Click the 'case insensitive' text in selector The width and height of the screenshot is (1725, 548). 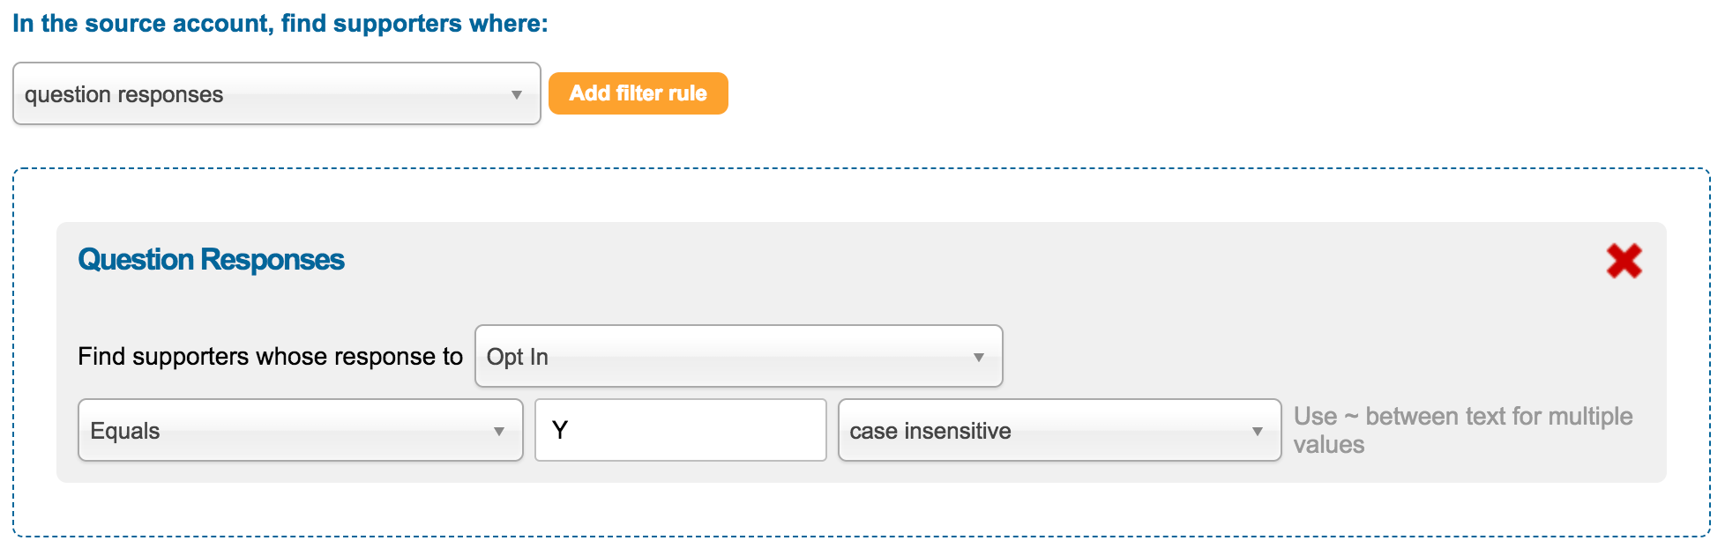(930, 432)
